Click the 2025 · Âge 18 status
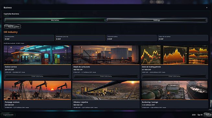Viewport: 212px width, 118px height. click(x=197, y=115)
